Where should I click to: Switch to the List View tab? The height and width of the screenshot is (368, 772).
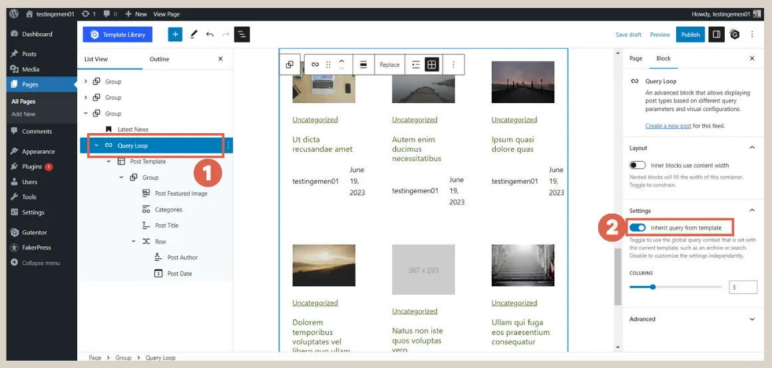click(96, 59)
